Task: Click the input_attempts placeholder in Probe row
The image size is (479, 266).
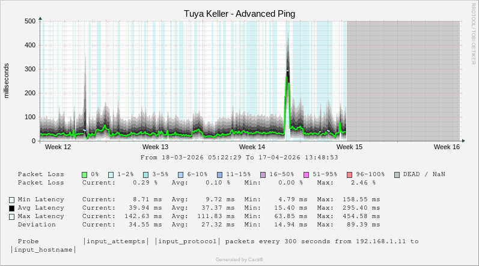Action: pyautogui.click(x=116, y=241)
